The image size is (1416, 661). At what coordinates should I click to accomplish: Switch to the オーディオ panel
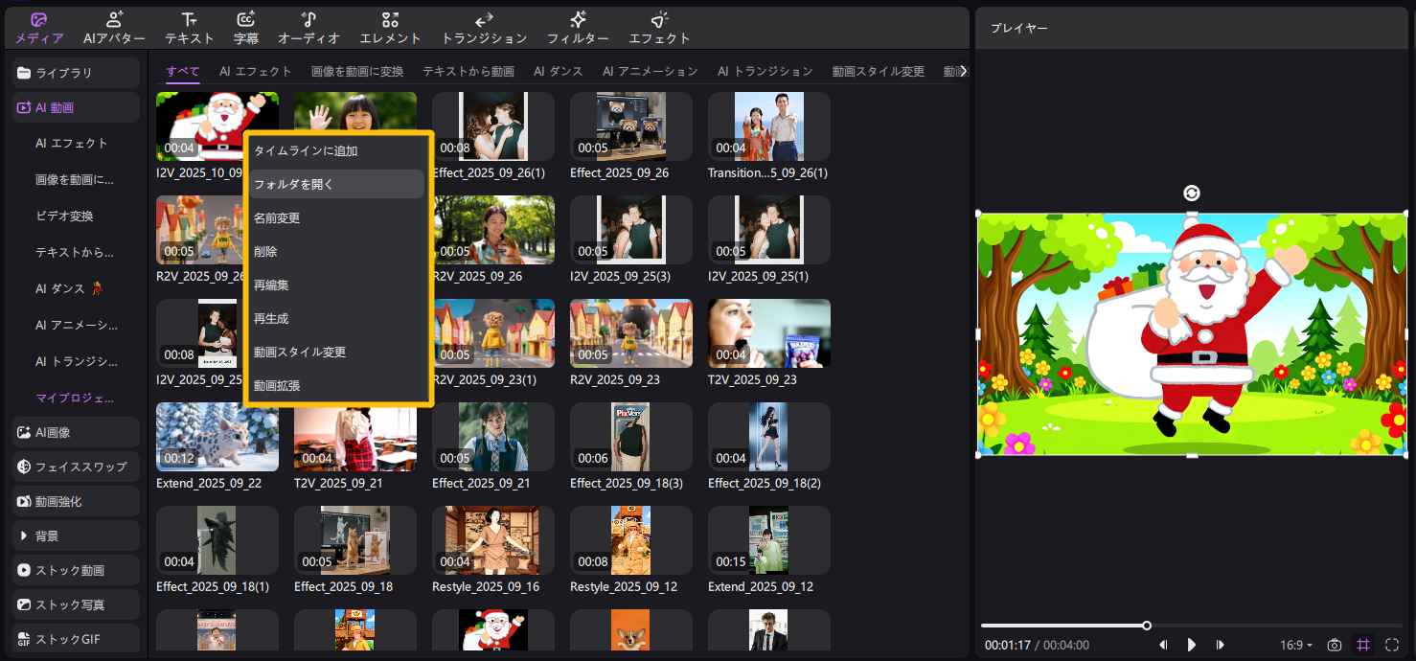click(308, 28)
